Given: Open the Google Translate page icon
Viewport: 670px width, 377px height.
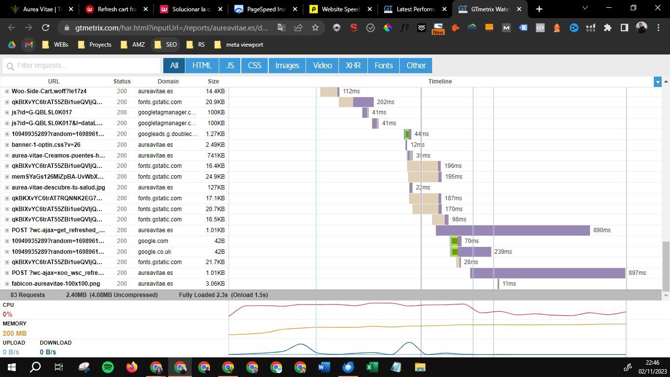Looking at the screenshot, I should [x=282, y=28].
